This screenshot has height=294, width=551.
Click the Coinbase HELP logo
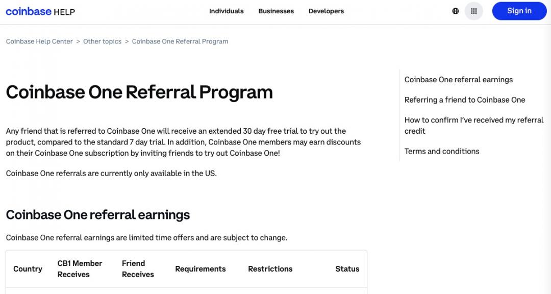pyautogui.click(x=40, y=11)
